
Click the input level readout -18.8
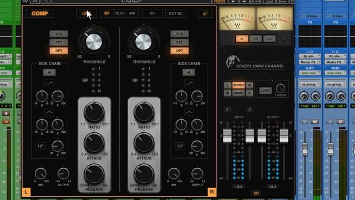(x=239, y=187)
